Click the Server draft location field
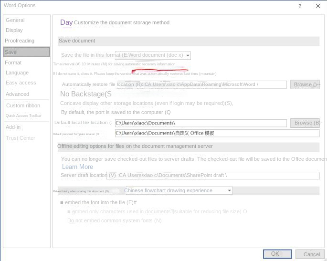 click(x=212, y=175)
